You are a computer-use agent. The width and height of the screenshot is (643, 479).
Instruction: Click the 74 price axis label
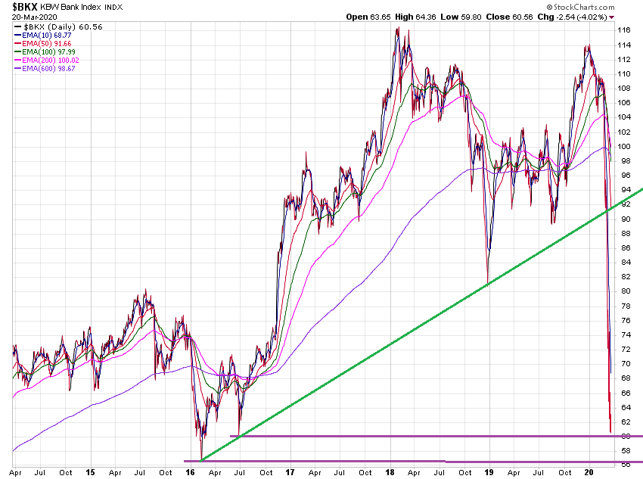[626, 334]
